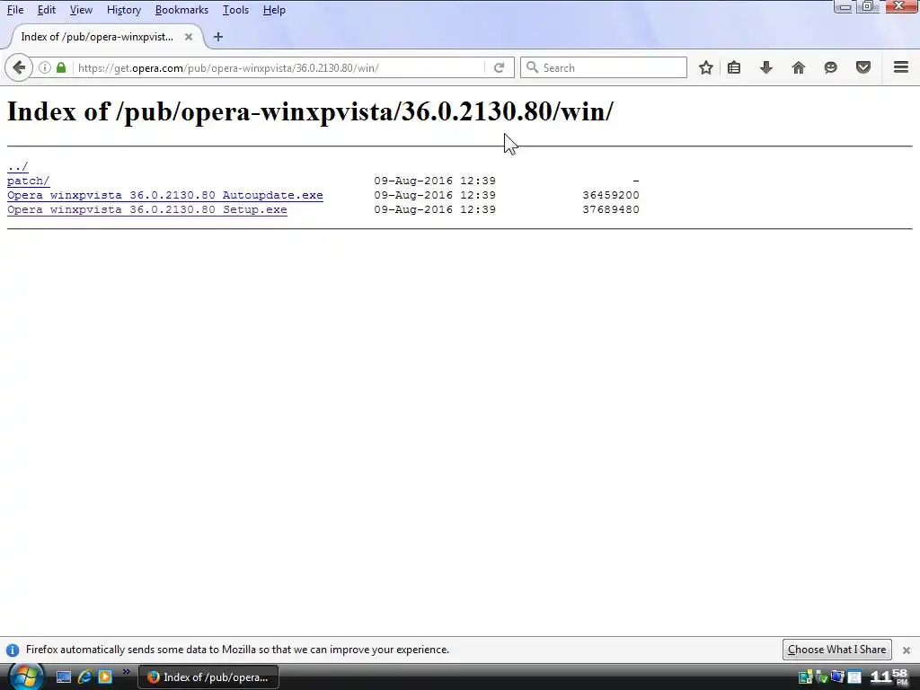Open the patch/ directory link
Viewport: 920px width, 690px height.
(x=28, y=181)
